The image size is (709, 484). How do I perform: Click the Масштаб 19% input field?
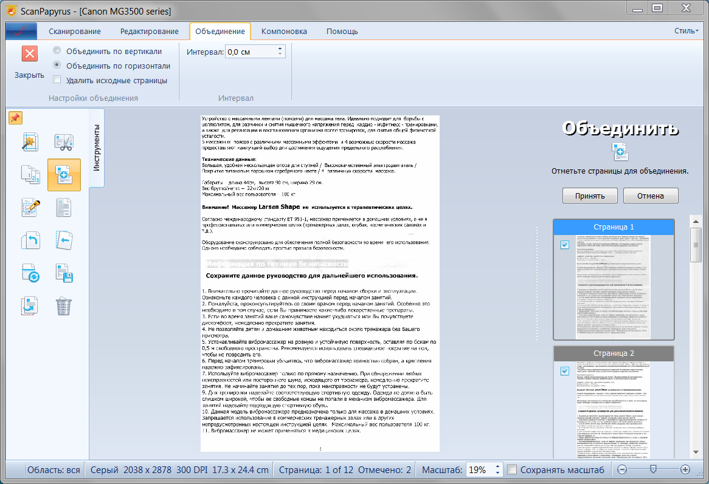pos(480,469)
